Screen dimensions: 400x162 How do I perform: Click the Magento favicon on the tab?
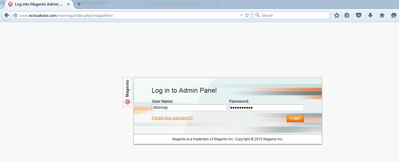click(x=10, y=4)
